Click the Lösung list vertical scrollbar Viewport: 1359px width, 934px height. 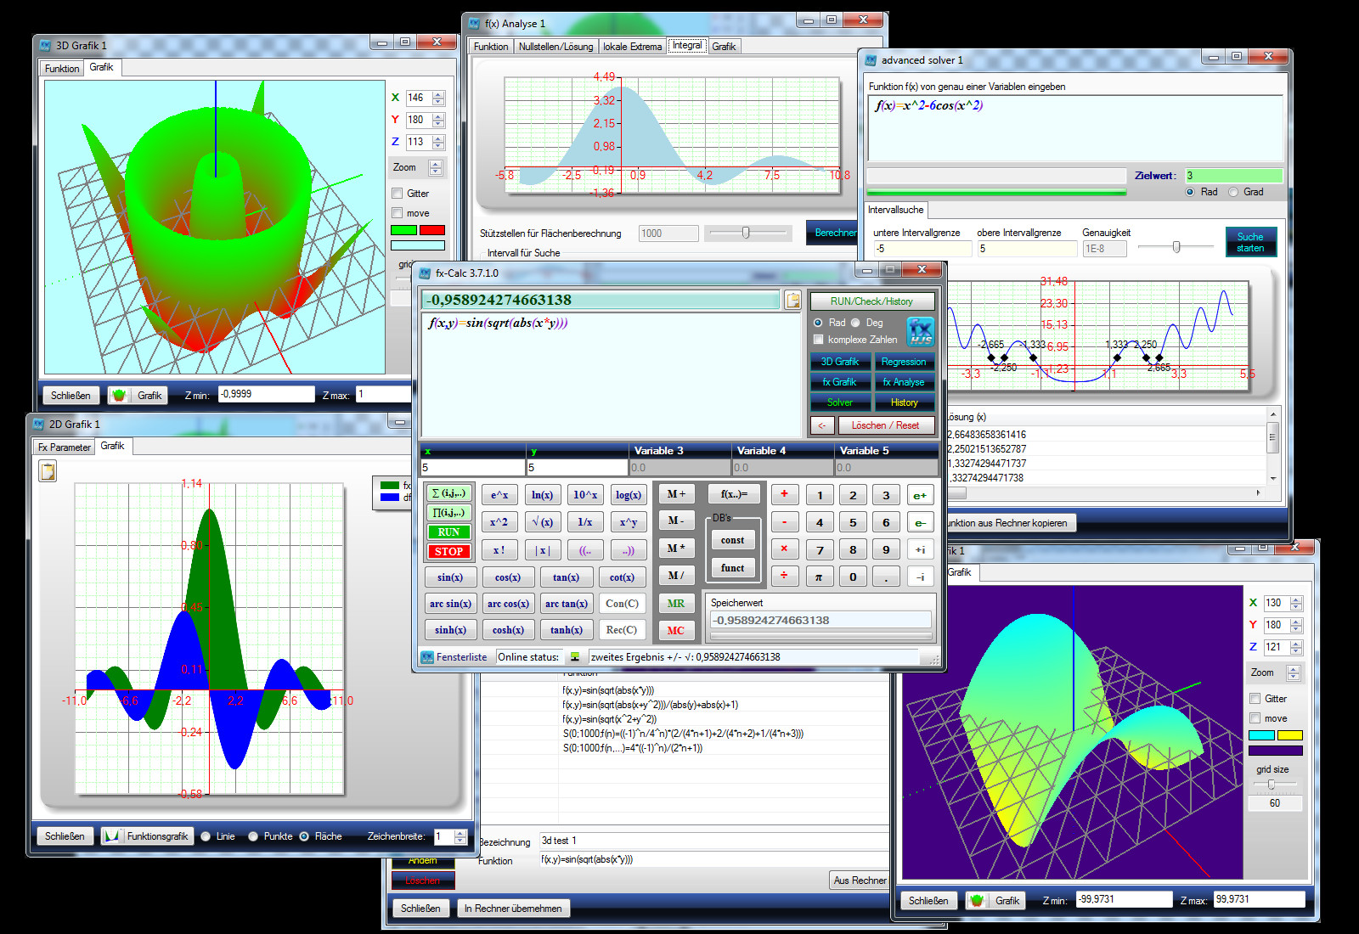(1272, 446)
